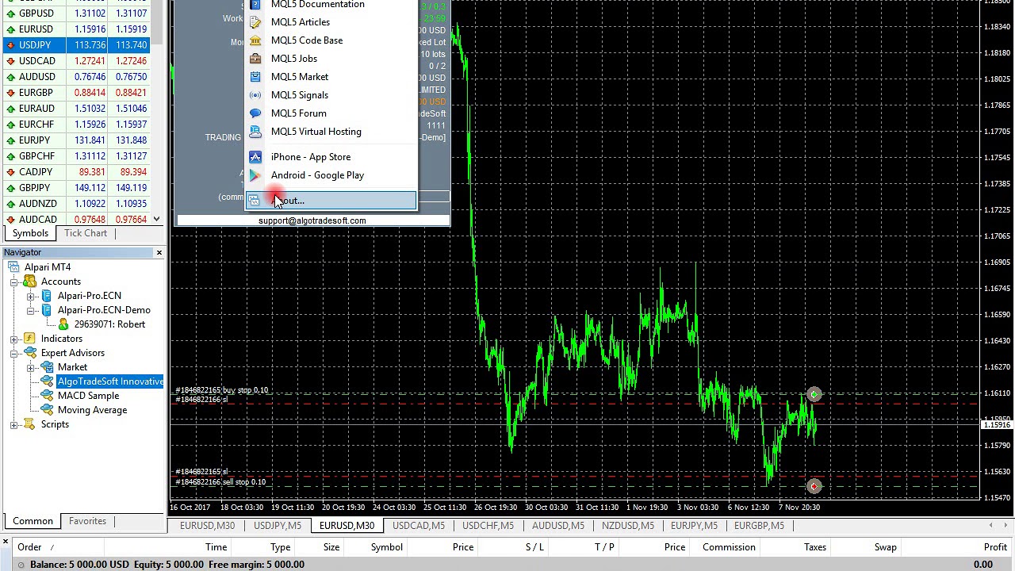
Task: Click the Commission column header
Action: (x=729, y=547)
